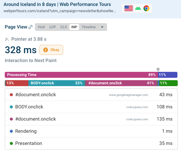
Task: Click the #document.onclick 135 ms row name
Action: click(x=35, y=119)
